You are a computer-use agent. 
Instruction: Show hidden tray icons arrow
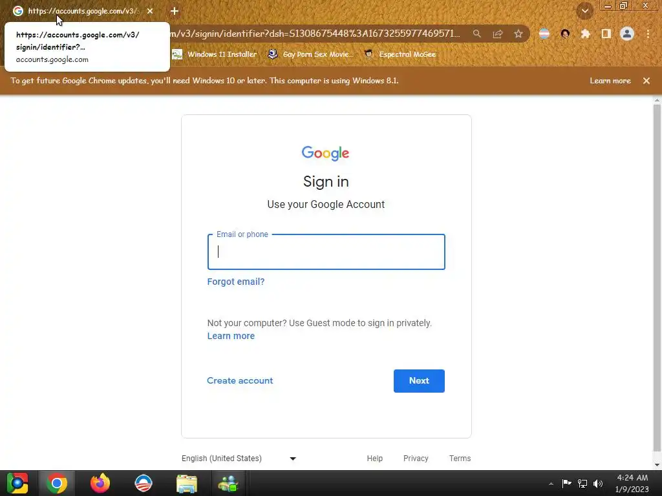tap(551, 484)
